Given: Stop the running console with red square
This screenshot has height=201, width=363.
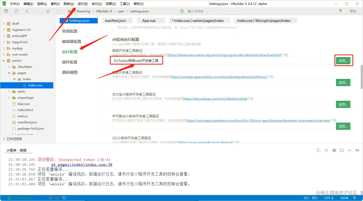Looking at the screenshot, I should click(334, 150).
